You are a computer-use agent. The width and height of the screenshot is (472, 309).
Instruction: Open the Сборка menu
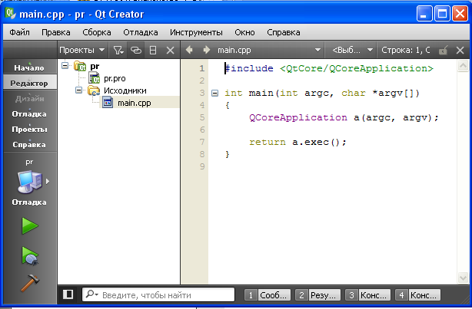[97, 32]
